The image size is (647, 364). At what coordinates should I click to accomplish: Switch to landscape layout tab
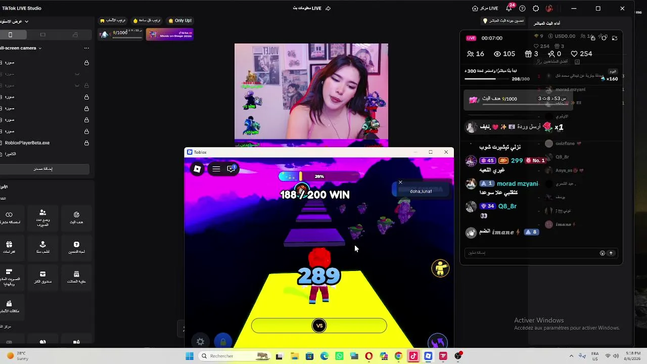[x=42, y=35]
